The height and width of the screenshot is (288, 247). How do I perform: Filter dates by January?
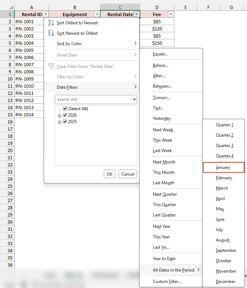224,167
